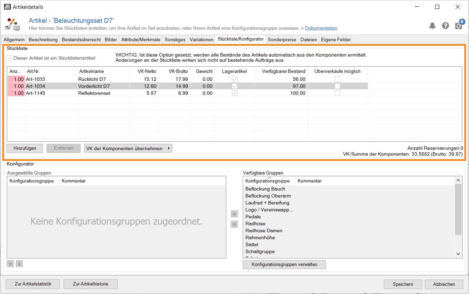Screen dimensions: 469x294
Task: Open the notifications bell icon
Action: [x=432, y=25]
